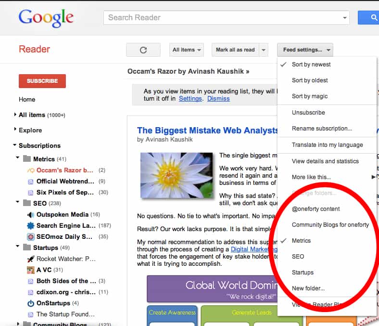Click Community Blogs folder icon

tap(27, 324)
